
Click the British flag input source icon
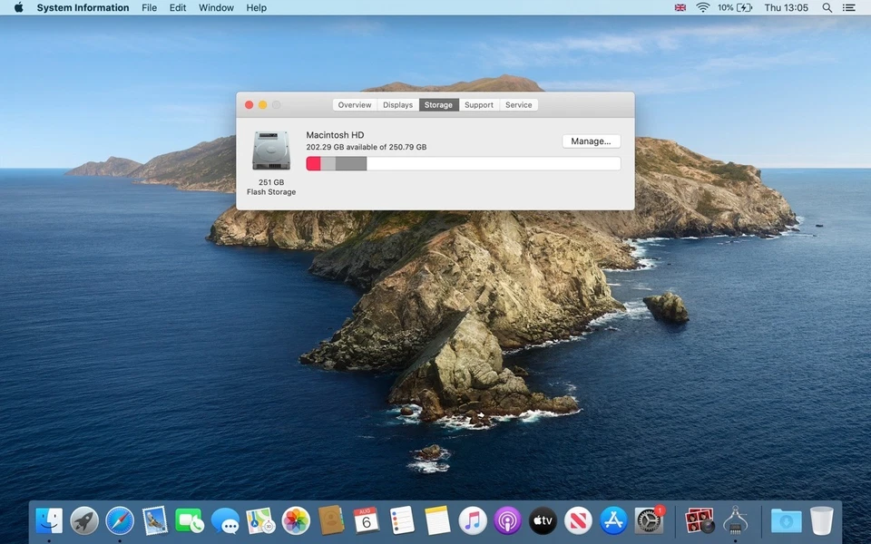pyautogui.click(x=680, y=8)
